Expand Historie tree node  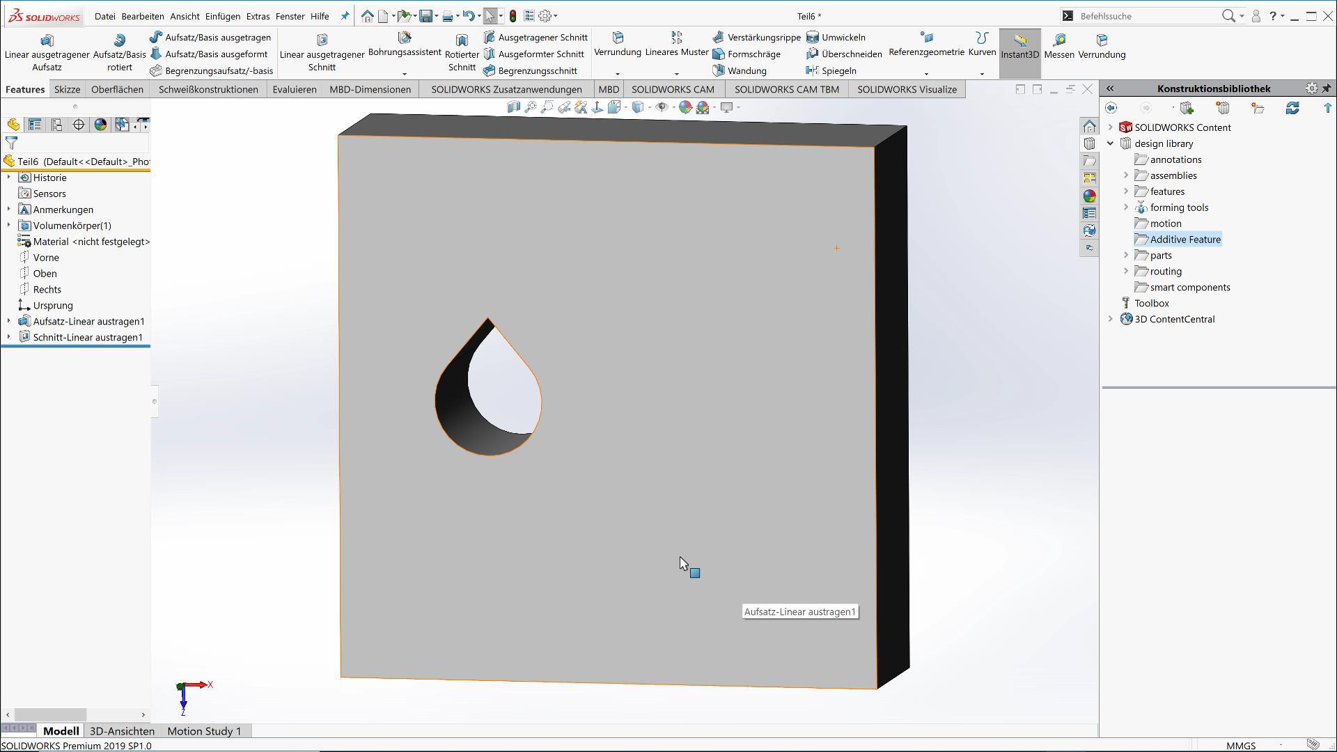[x=8, y=178]
